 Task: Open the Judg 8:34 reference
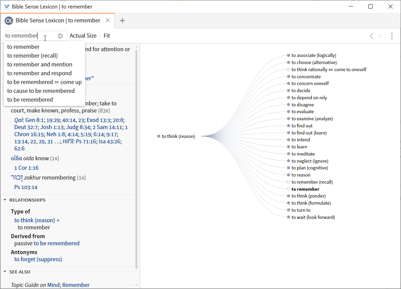tap(78, 127)
